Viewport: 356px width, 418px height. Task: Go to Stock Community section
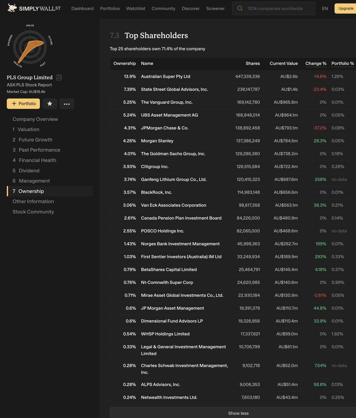33,212
